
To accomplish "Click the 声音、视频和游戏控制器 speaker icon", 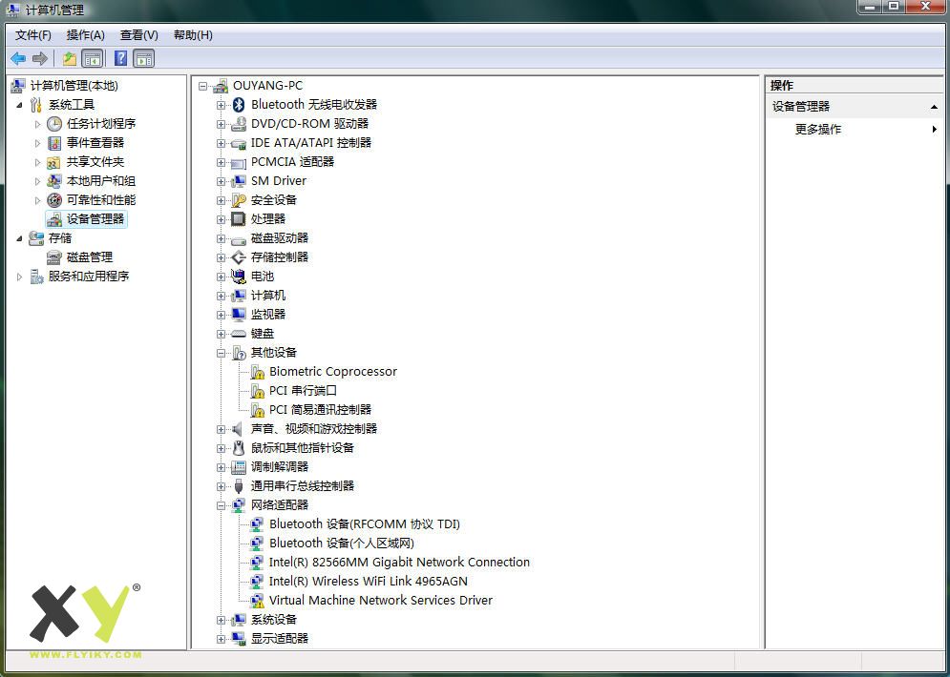I will click(239, 429).
